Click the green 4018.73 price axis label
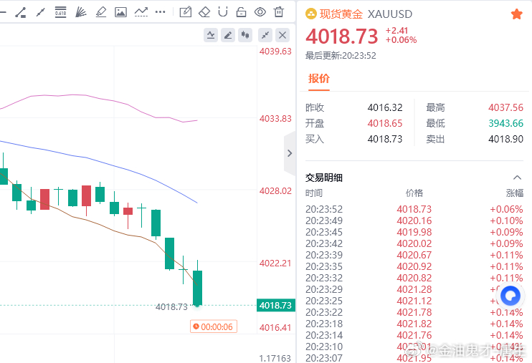Screen dimensions: 532x363 tap(276, 306)
